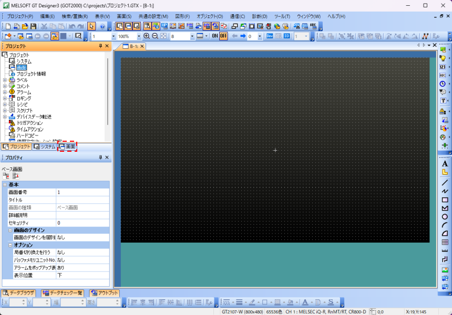Screen dimensions: 452x315
Task: Open an existing project via folder icon
Action: (x=25, y=26)
